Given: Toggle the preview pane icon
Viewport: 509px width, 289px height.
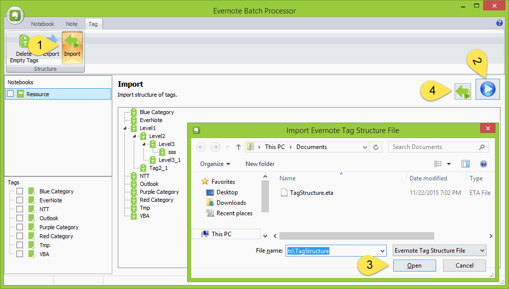Looking at the screenshot, I should coord(466,164).
